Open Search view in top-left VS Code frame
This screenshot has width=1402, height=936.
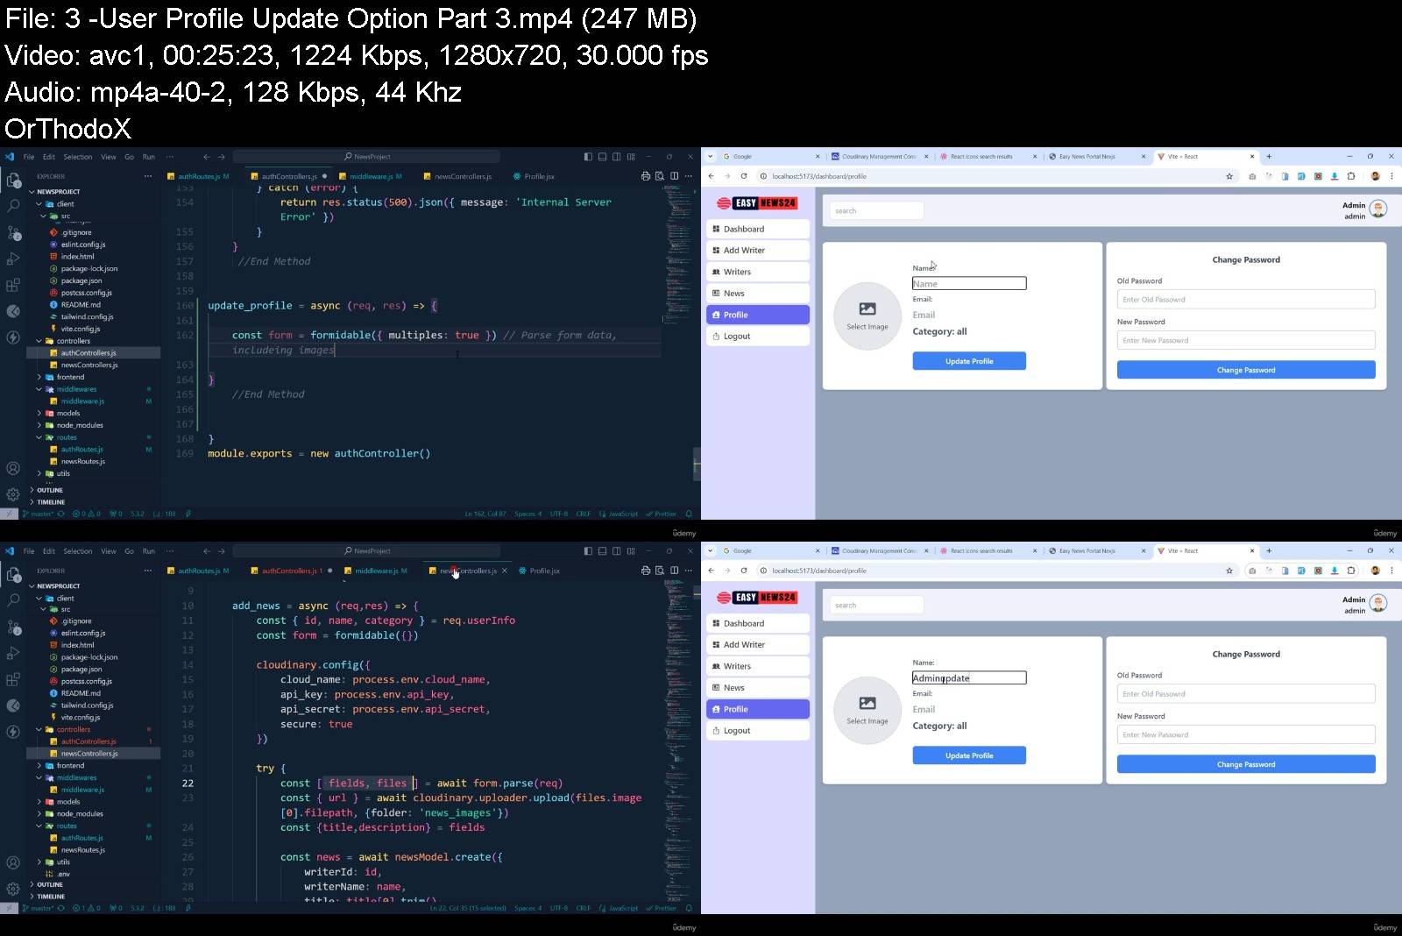[13, 206]
